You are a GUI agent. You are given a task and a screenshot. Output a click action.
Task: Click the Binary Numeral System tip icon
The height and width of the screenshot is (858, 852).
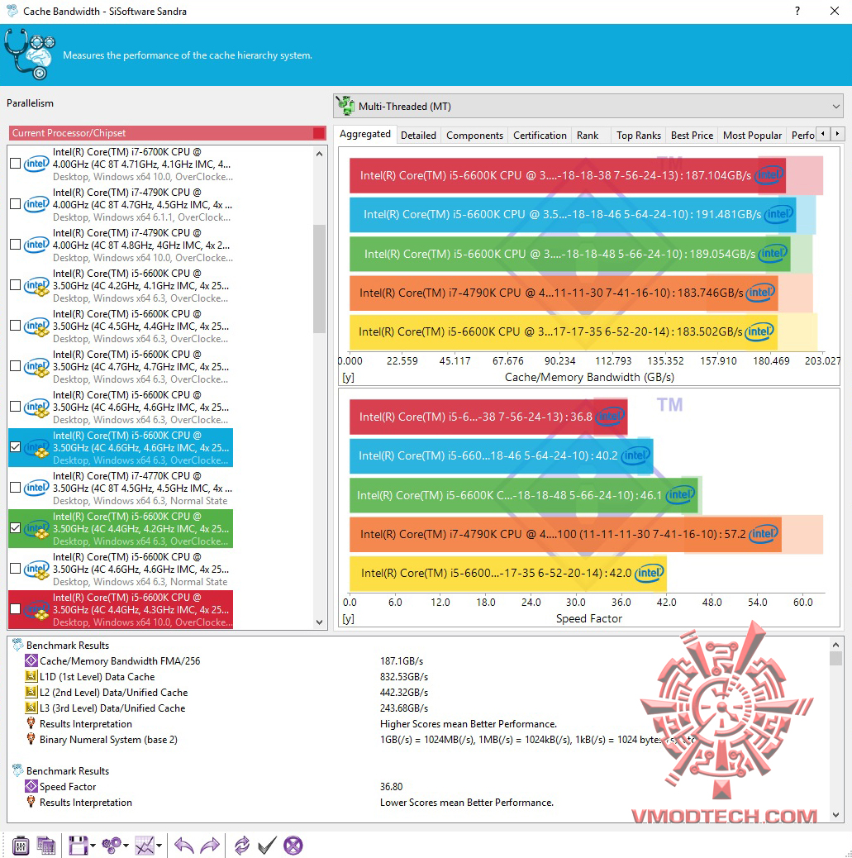[x=31, y=739]
